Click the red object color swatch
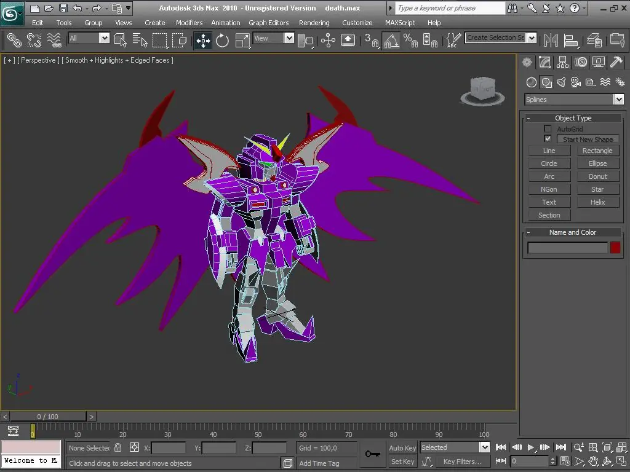Image resolution: width=630 pixels, height=472 pixels. [x=615, y=248]
